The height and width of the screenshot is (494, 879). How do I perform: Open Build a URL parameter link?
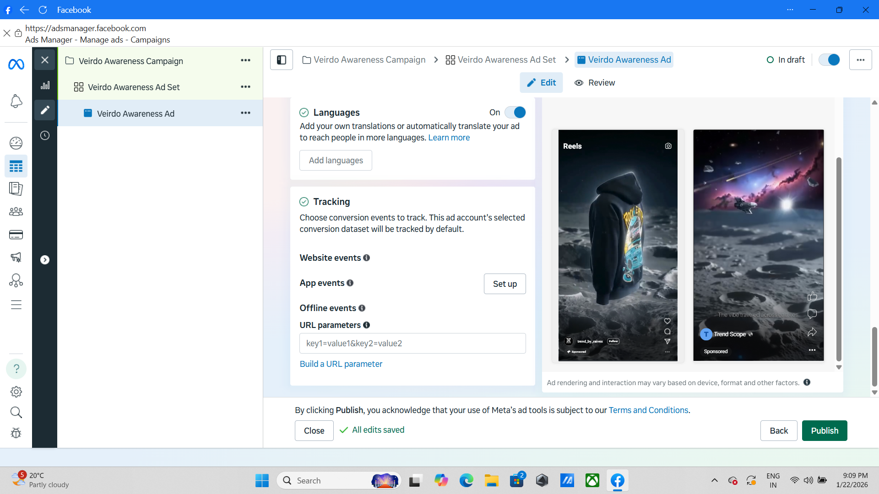(x=341, y=364)
